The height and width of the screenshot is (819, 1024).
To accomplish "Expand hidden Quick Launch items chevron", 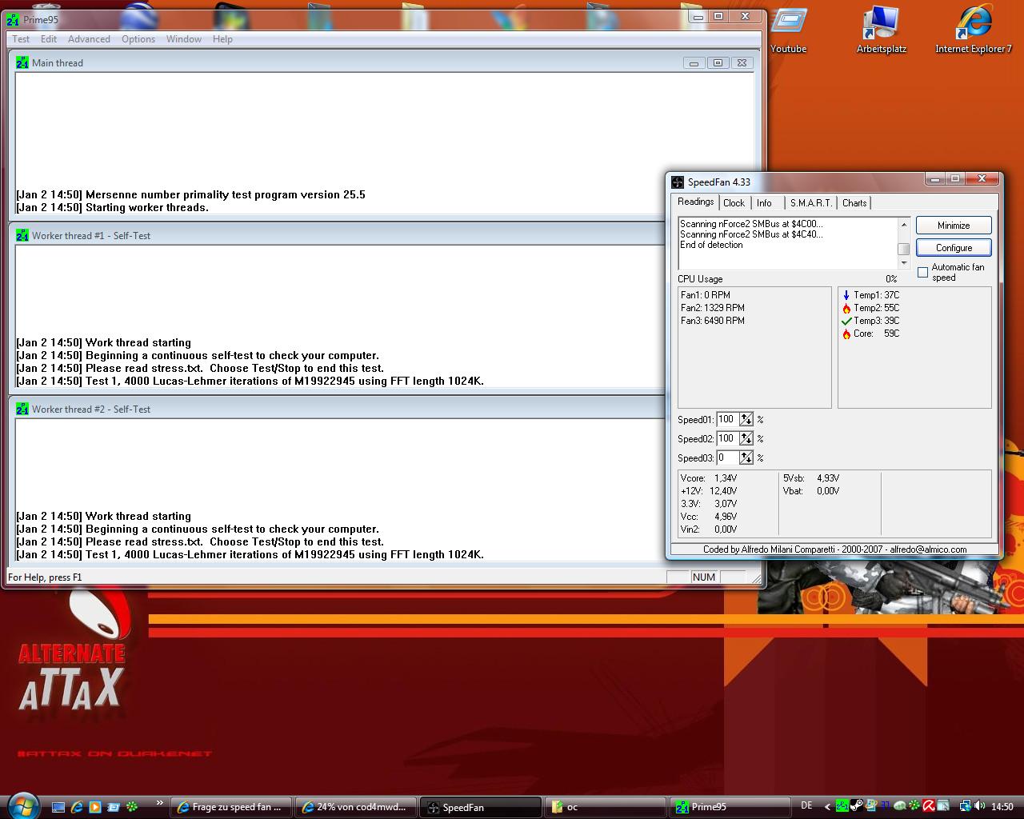I will coord(159,803).
